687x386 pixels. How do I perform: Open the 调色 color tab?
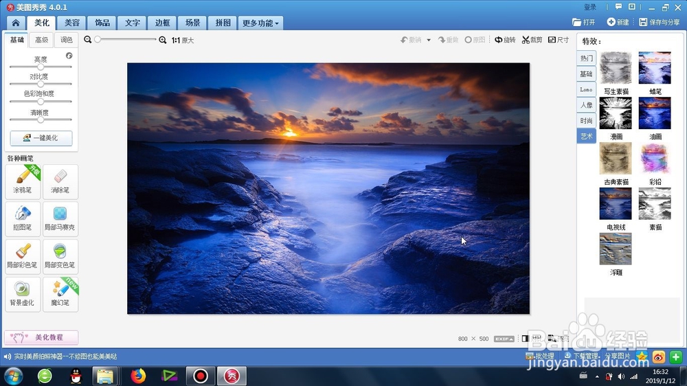click(66, 40)
